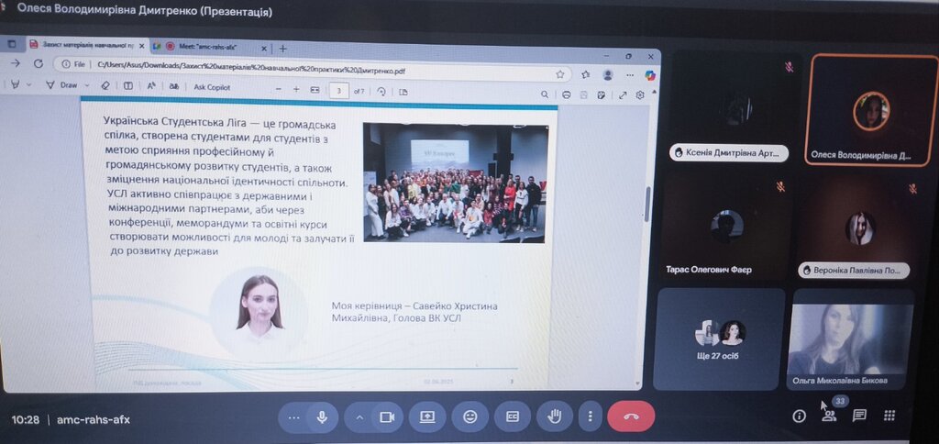Click the Present now screen-share icon
Screen dimensions: 939x444
click(x=427, y=417)
